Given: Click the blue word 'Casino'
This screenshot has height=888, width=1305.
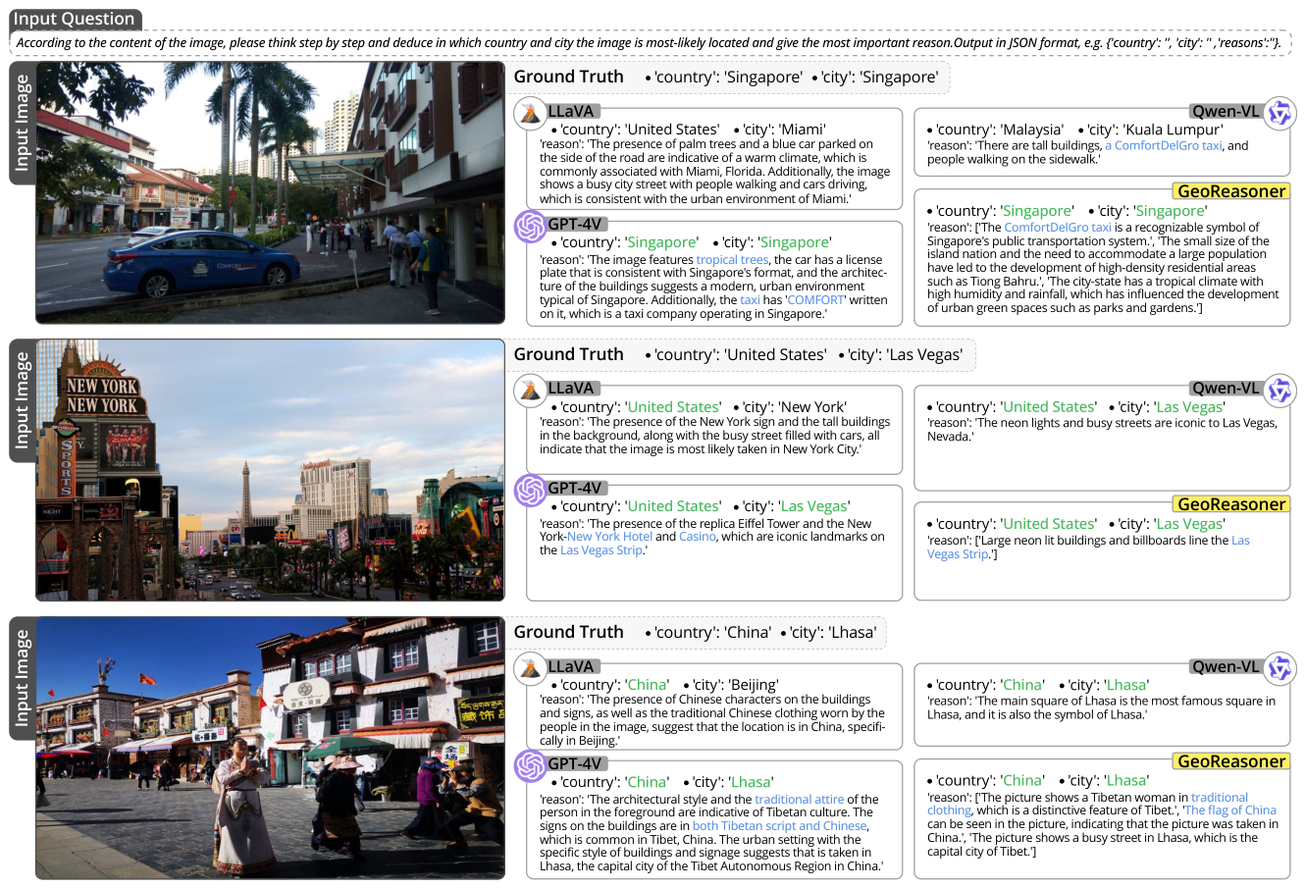Looking at the screenshot, I should pyautogui.click(x=698, y=537).
